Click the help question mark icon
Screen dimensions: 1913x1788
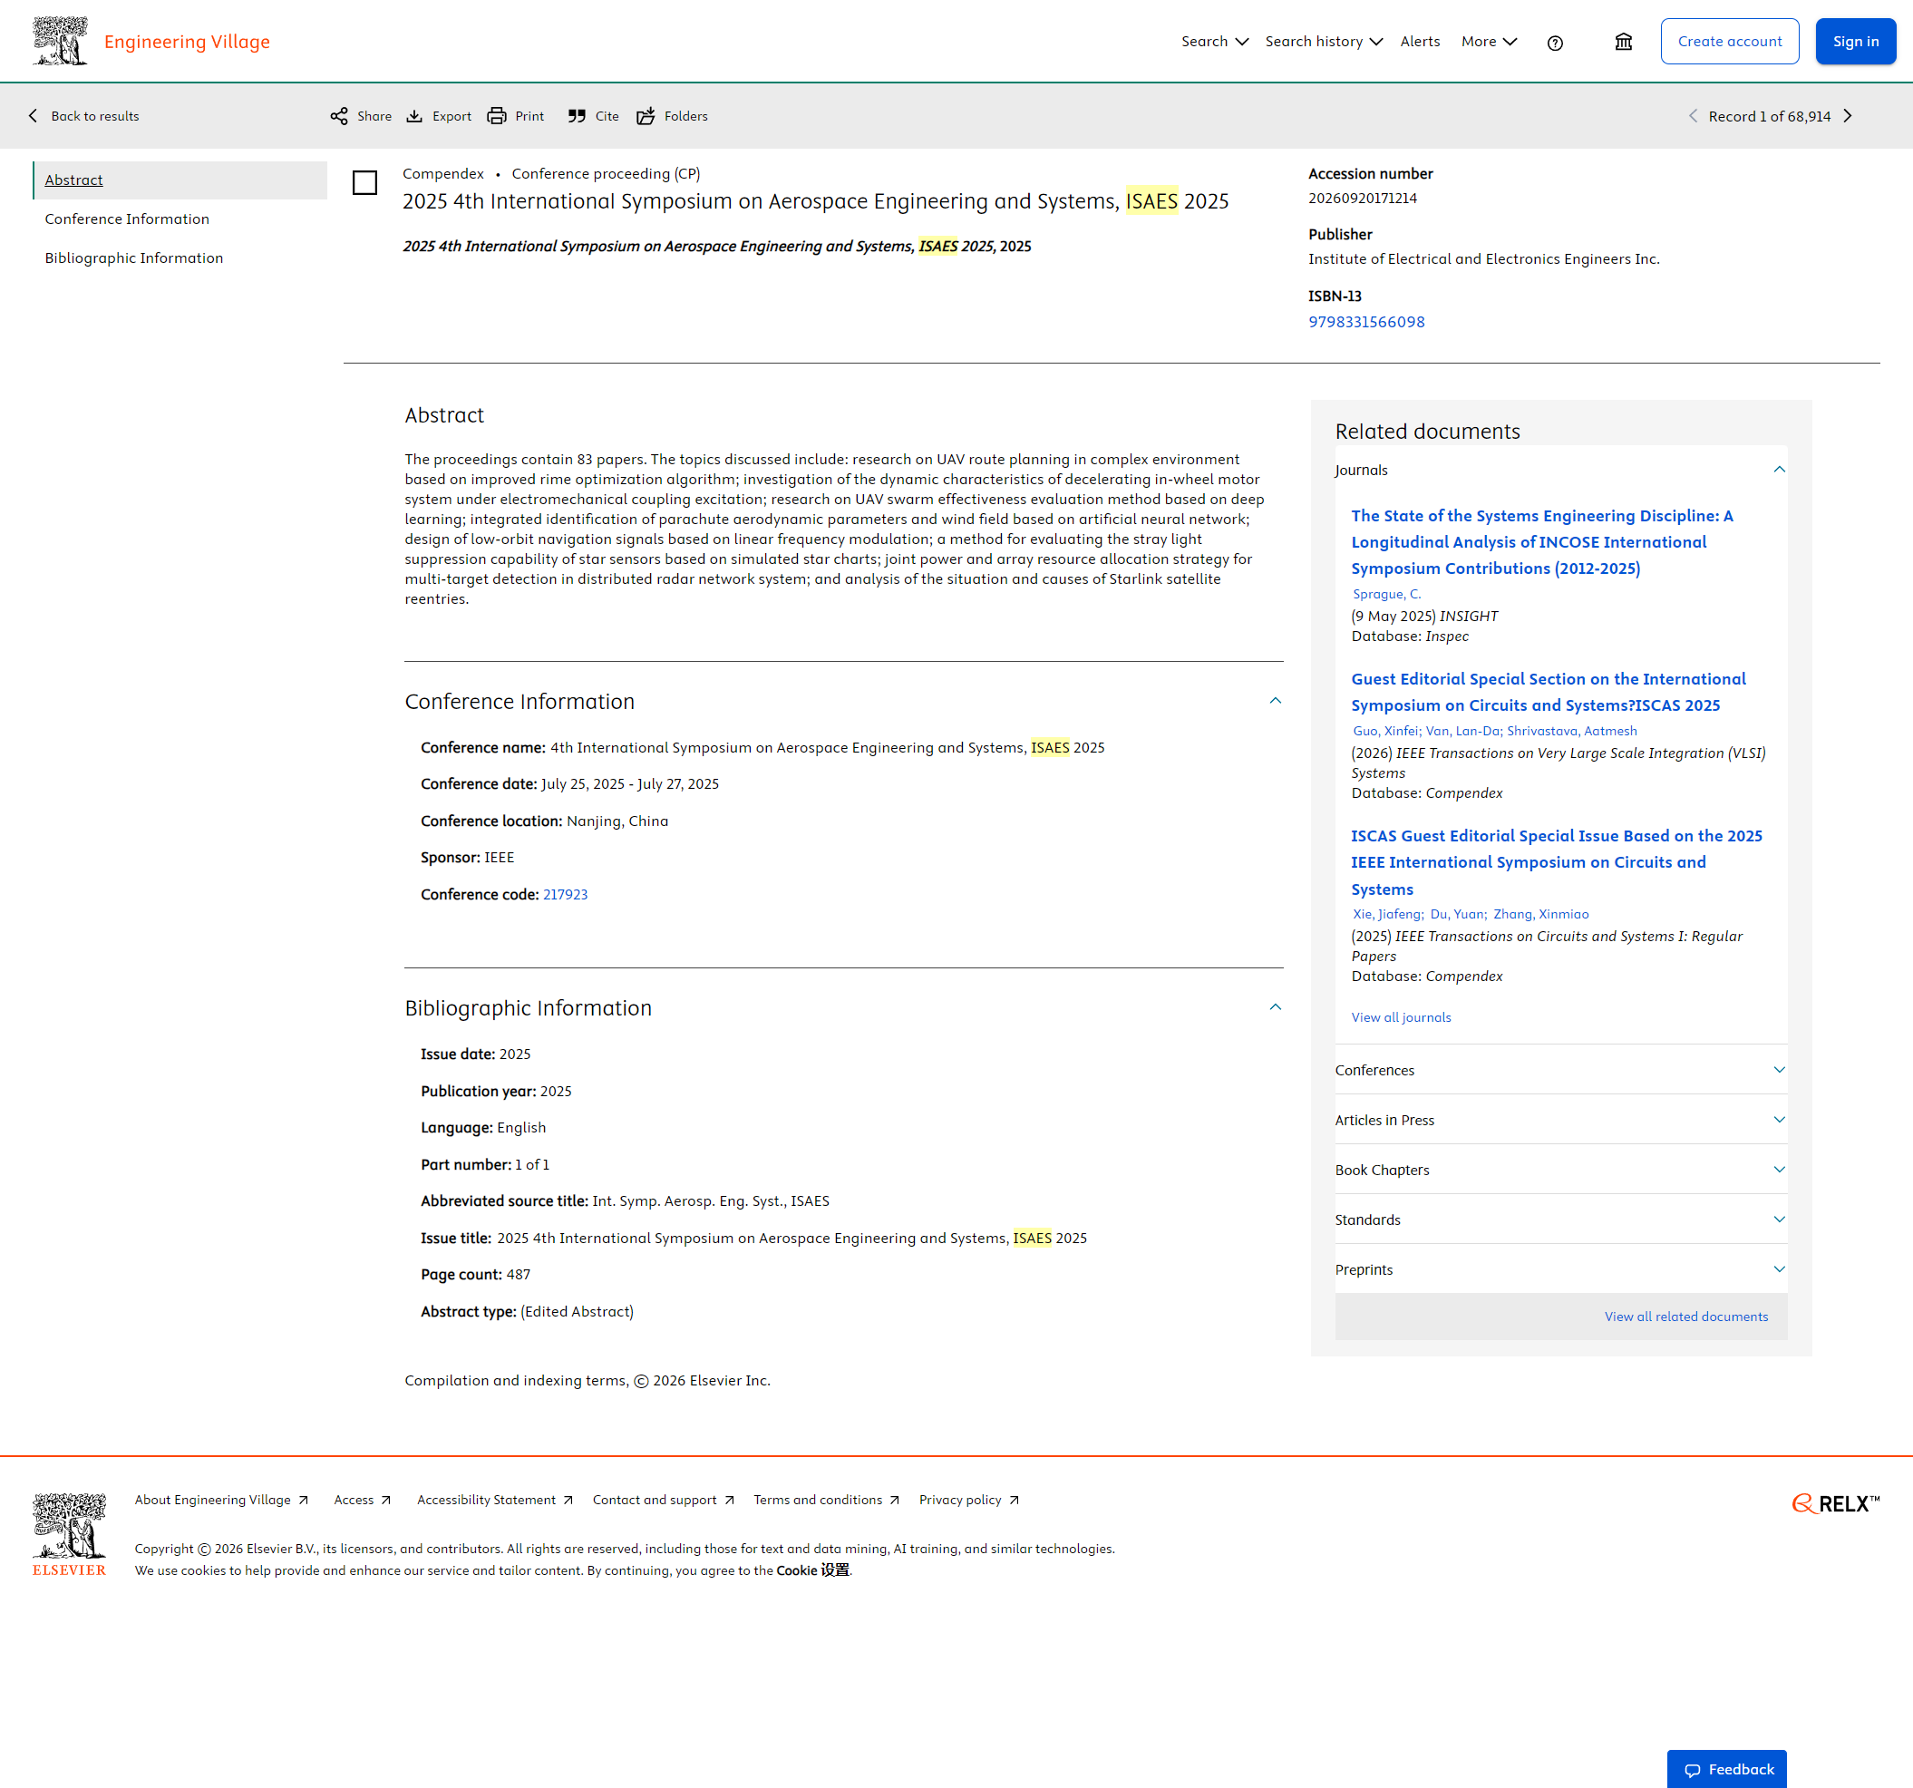click(1555, 43)
